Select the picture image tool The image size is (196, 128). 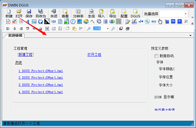click(x=34, y=22)
